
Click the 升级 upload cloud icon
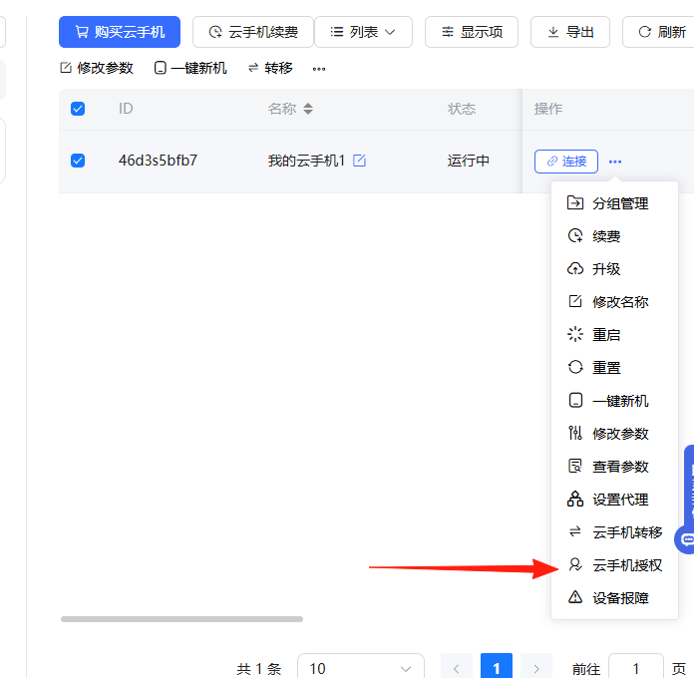click(575, 269)
